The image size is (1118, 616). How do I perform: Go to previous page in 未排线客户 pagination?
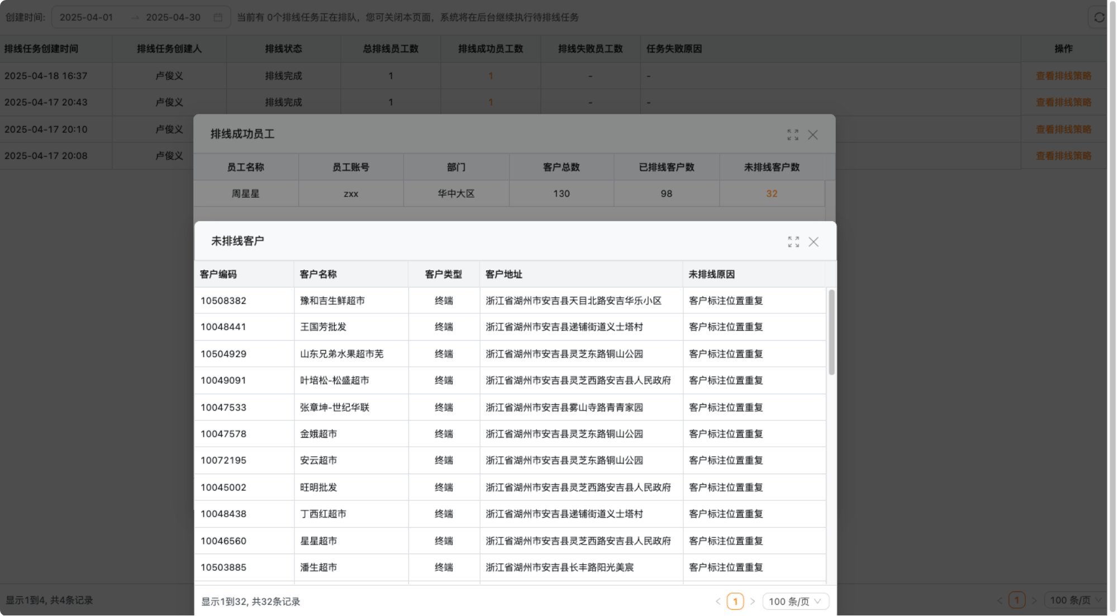click(x=718, y=601)
